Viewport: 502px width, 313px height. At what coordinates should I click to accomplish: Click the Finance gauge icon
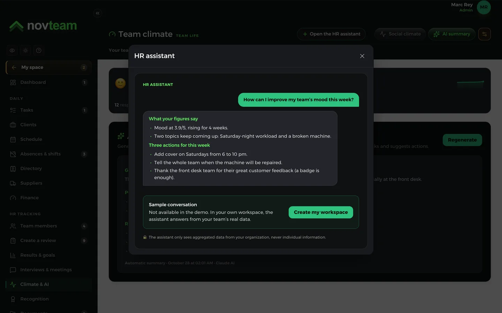click(13, 198)
